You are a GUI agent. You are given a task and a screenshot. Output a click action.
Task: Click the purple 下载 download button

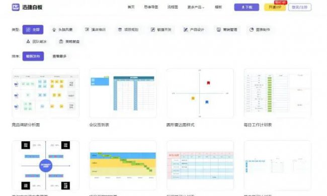click(247, 8)
